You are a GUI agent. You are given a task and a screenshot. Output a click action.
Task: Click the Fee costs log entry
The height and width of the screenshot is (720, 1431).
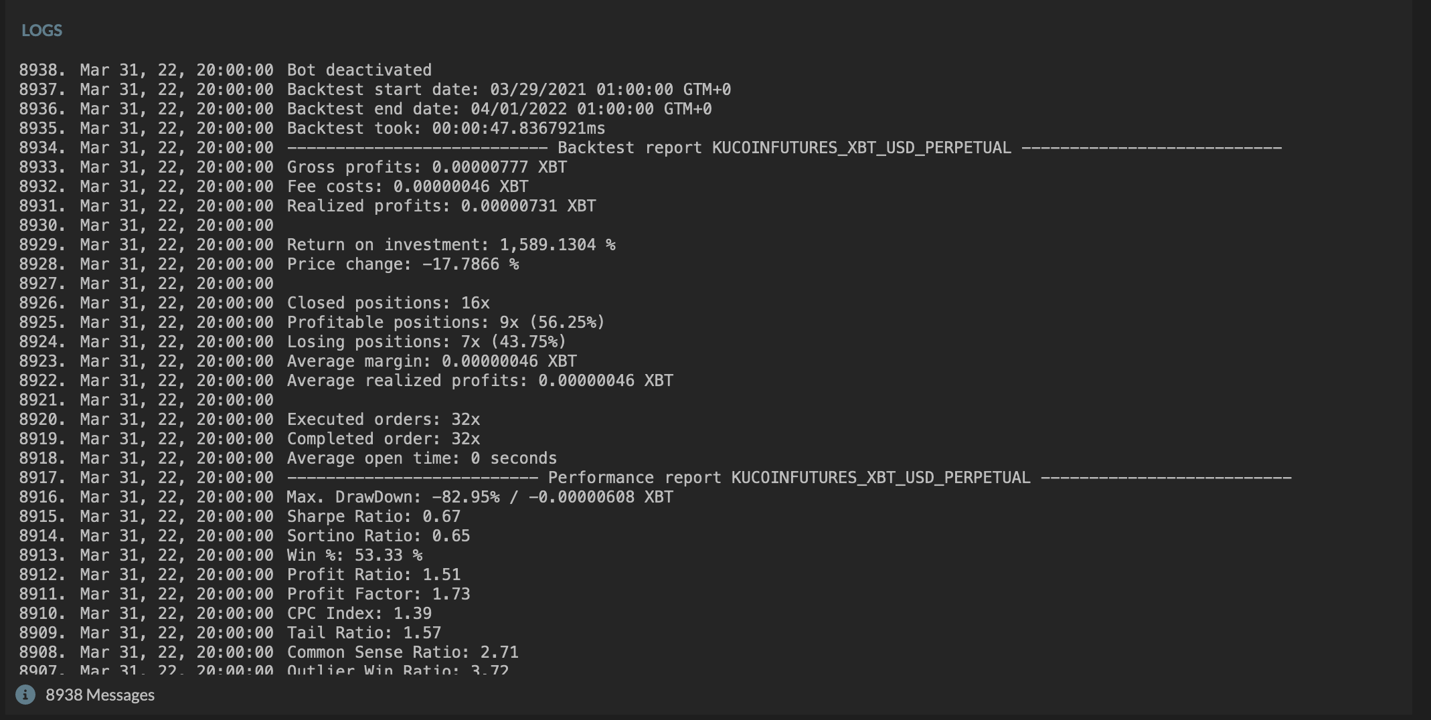point(274,187)
